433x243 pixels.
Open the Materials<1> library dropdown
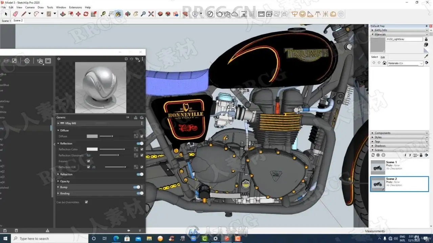pyautogui.click(x=421, y=63)
